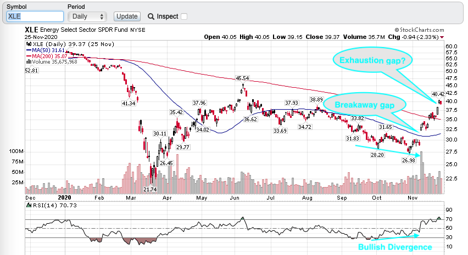
Task: Enable the Inspect checkbox
Action: click(x=183, y=16)
